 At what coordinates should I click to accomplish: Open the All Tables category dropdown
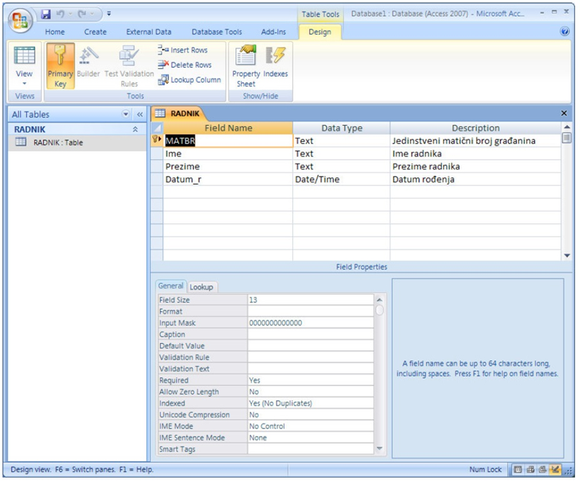tap(126, 114)
